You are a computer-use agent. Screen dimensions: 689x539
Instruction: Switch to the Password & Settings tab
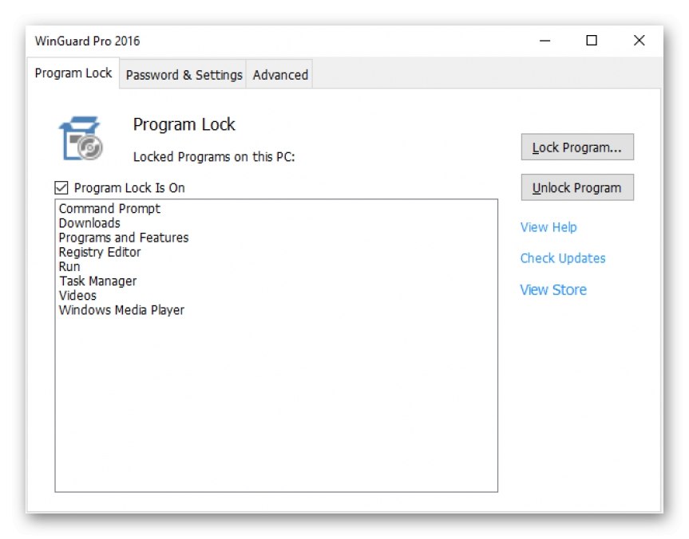(184, 75)
